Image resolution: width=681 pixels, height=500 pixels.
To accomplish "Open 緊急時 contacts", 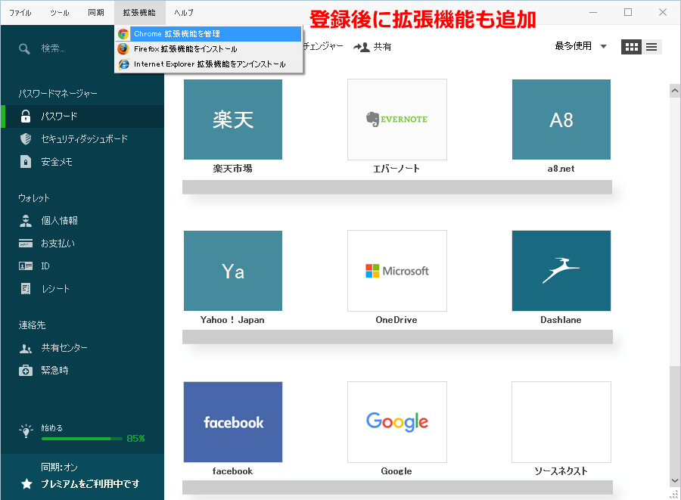I will tap(82, 371).
